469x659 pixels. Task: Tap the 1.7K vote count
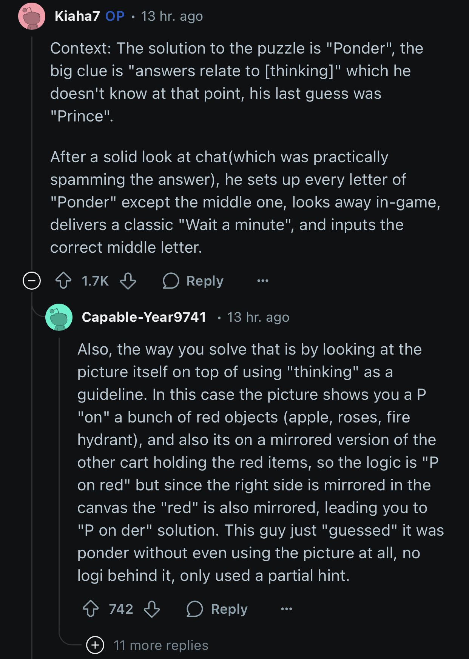click(95, 281)
